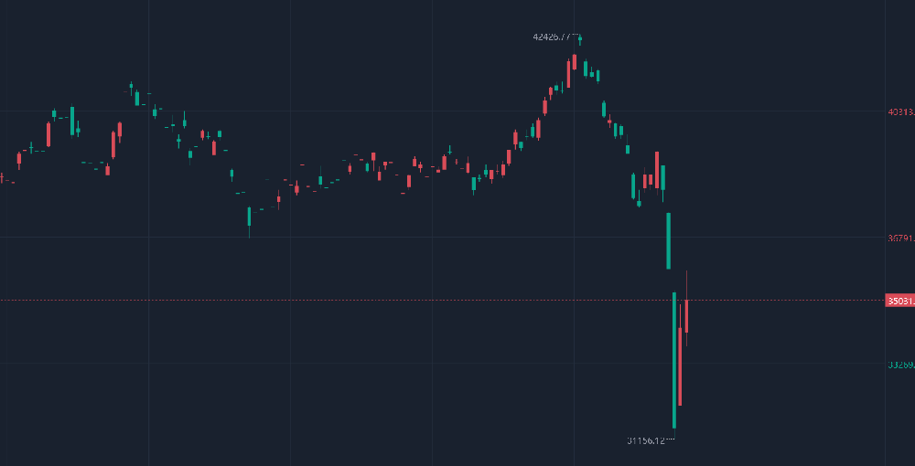Click the green 33269 price axis label
This screenshot has width=915, height=466.
899,365
